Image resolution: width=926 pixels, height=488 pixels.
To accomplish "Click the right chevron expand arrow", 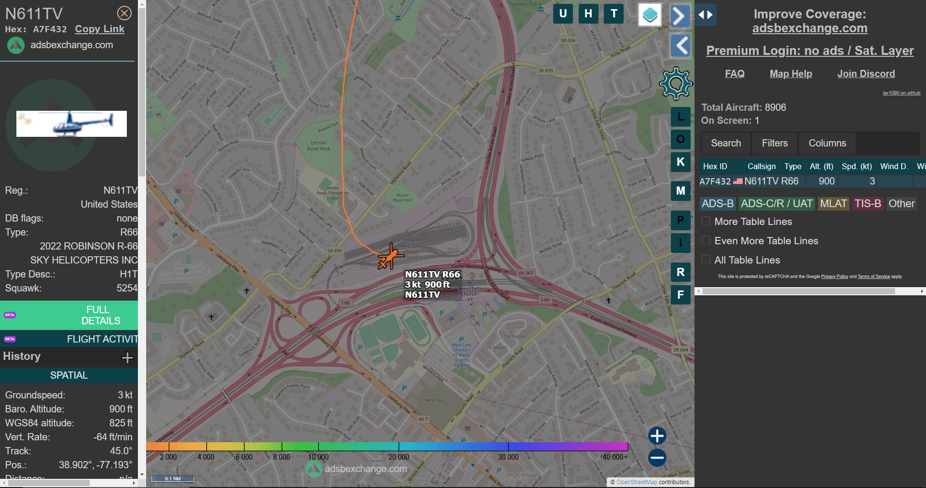I will click(680, 16).
